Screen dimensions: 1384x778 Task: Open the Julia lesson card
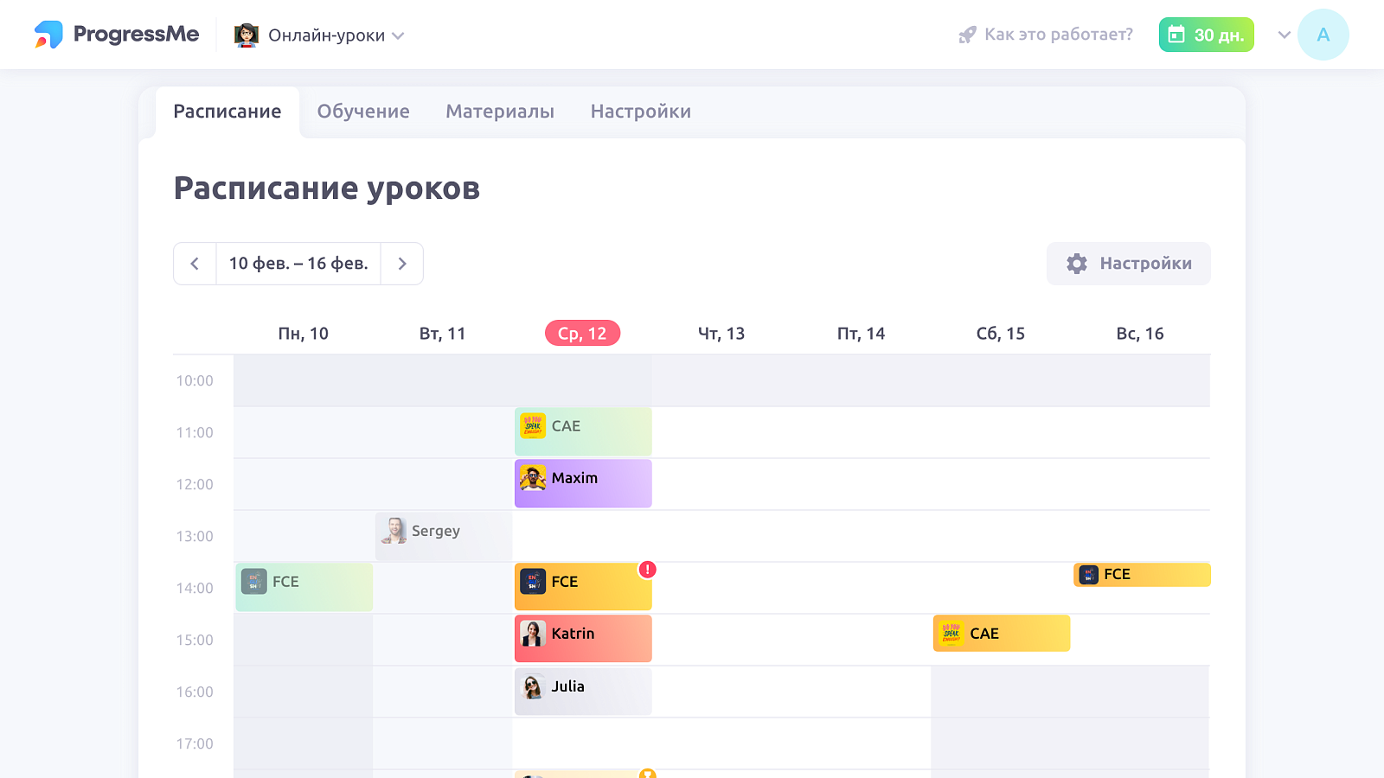coord(583,692)
